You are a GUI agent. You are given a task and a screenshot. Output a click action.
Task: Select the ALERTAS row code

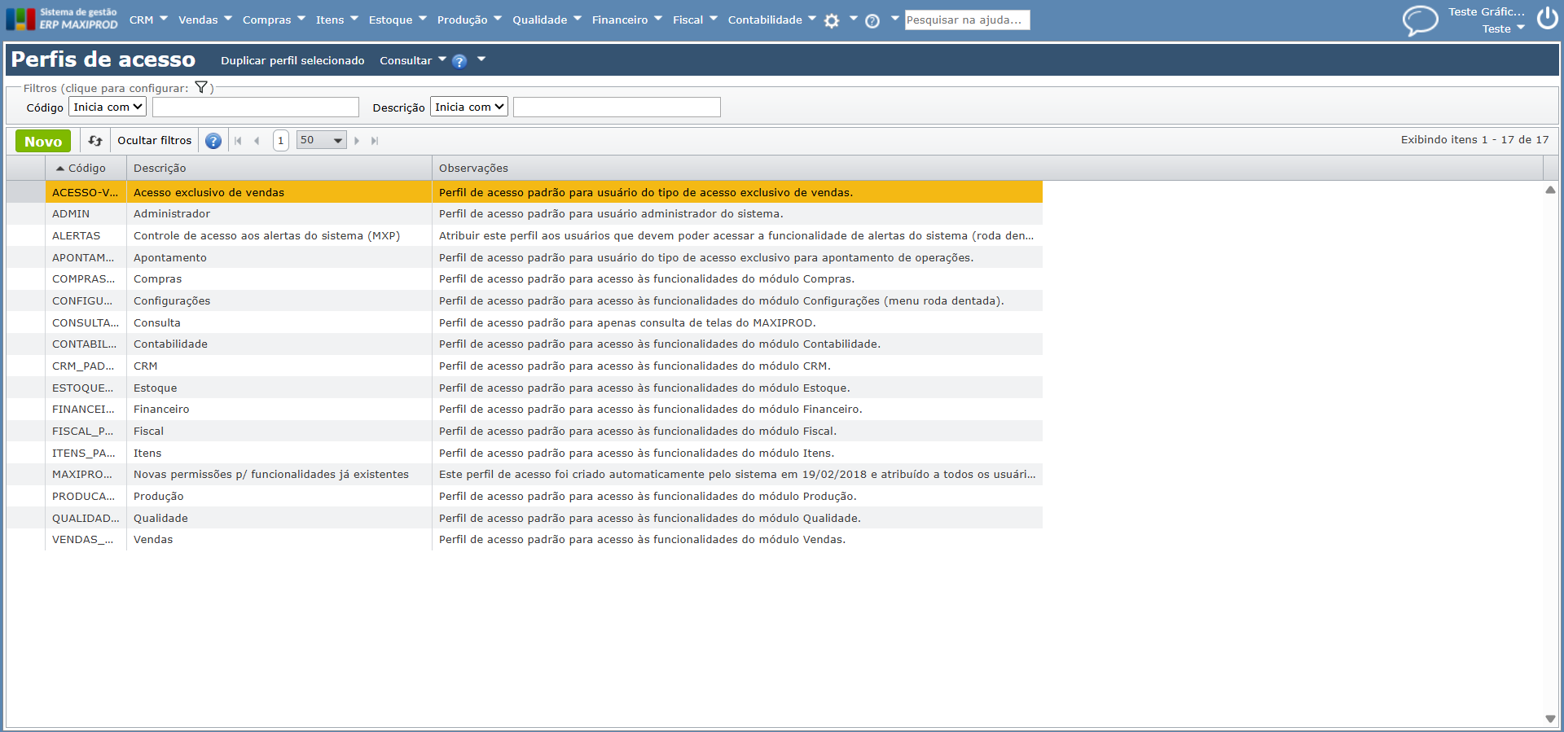pyautogui.click(x=86, y=236)
